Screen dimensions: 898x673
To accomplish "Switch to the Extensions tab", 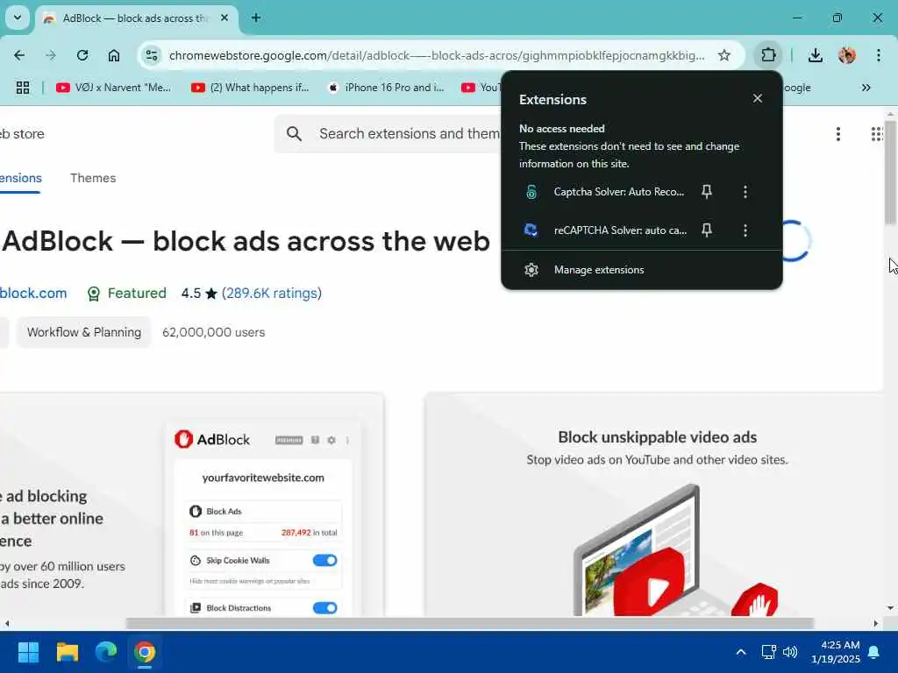I will [21, 178].
